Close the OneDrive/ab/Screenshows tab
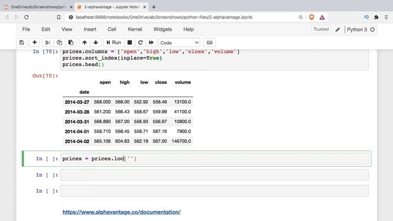Viewport: 393px width, 221px height. click(x=71, y=7)
